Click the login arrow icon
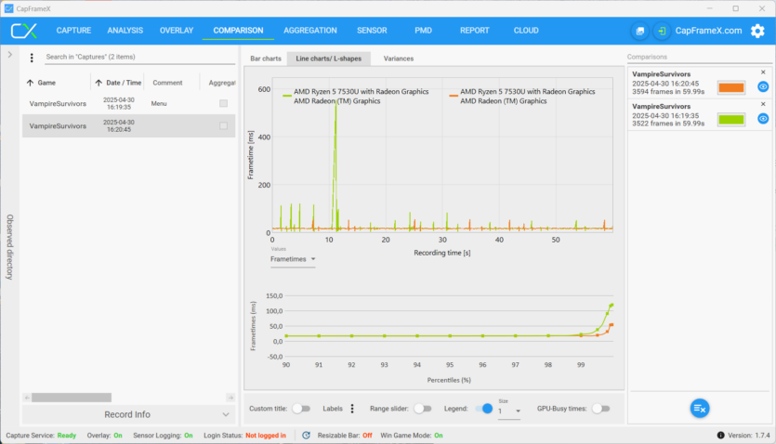776x444 pixels. tap(662, 31)
